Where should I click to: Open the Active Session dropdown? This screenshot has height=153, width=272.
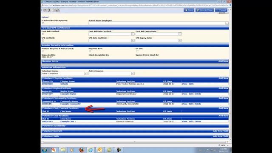pyautogui.click(x=133, y=74)
